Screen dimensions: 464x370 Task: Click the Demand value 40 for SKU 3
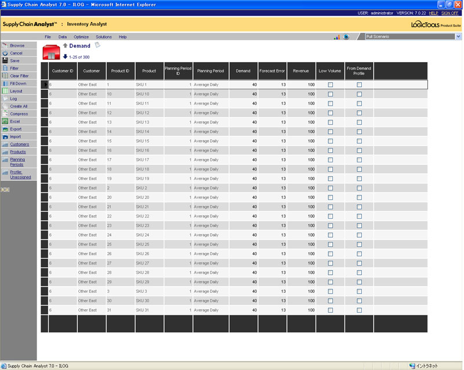(255, 291)
